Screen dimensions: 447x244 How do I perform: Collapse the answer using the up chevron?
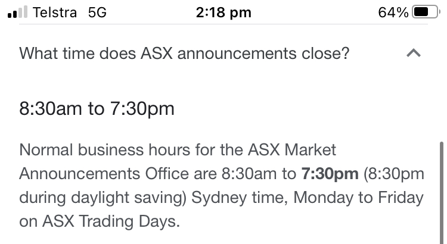[x=414, y=53]
